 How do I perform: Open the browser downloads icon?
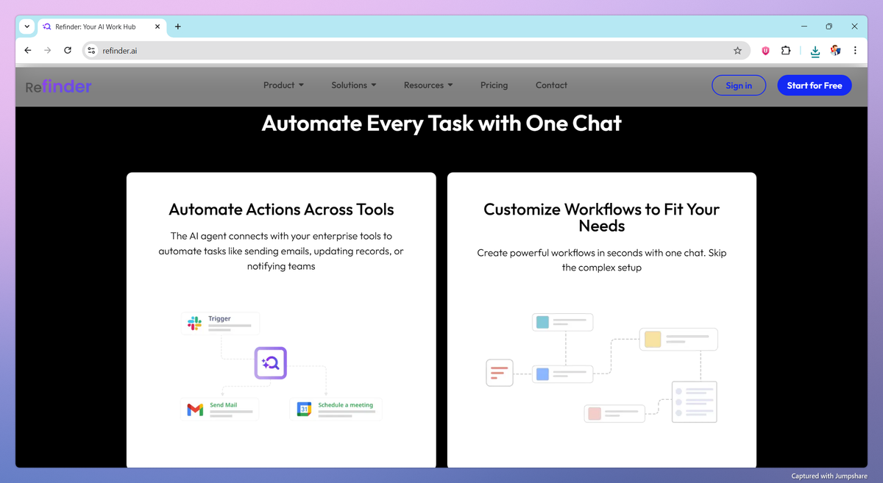pos(815,51)
